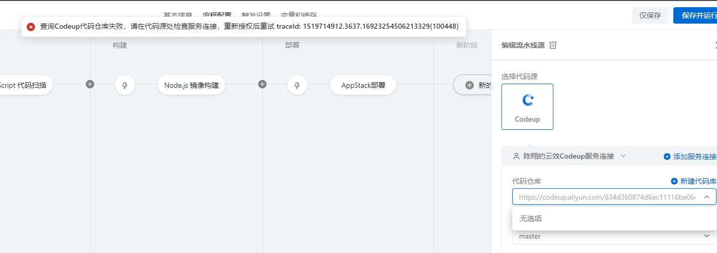Select the Codeup code source card

pyautogui.click(x=527, y=107)
